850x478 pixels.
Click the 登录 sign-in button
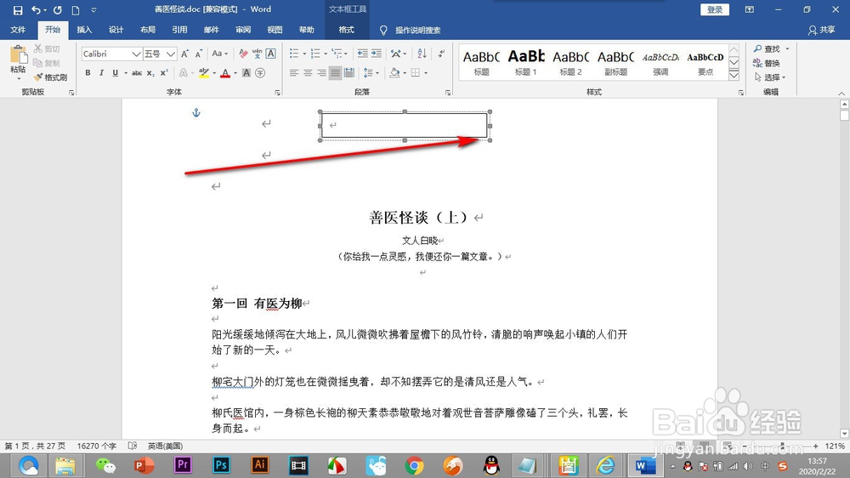(715, 9)
